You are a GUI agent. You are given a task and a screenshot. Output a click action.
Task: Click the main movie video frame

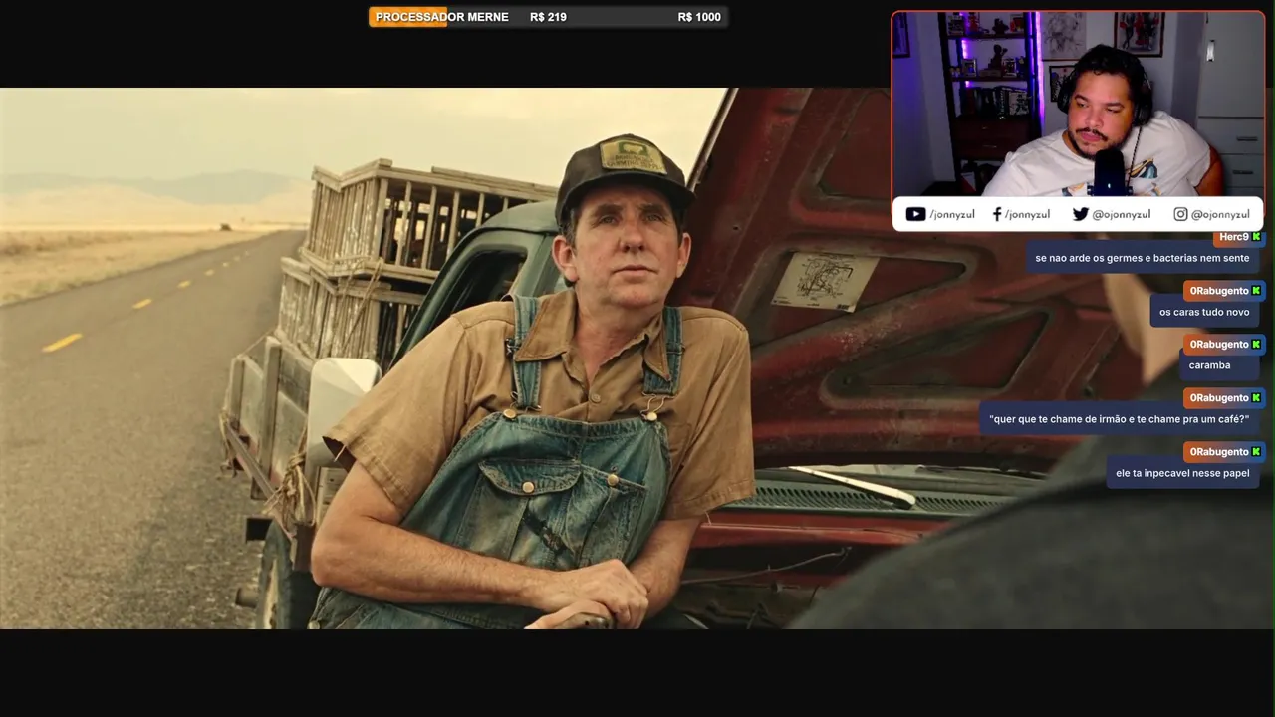tap(637, 358)
